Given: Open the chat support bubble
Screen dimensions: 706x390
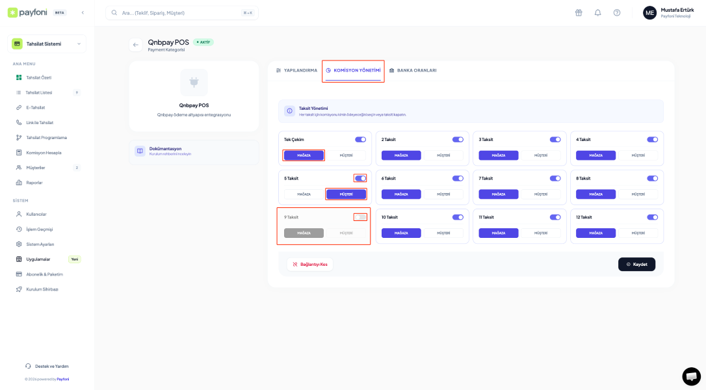Looking at the screenshot, I should (x=691, y=376).
